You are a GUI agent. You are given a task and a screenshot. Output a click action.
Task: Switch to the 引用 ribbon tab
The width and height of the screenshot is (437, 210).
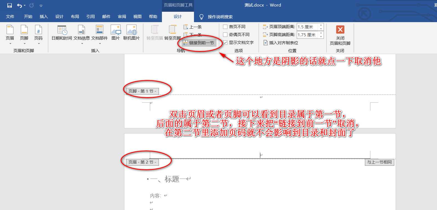click(x=90, y=17)
